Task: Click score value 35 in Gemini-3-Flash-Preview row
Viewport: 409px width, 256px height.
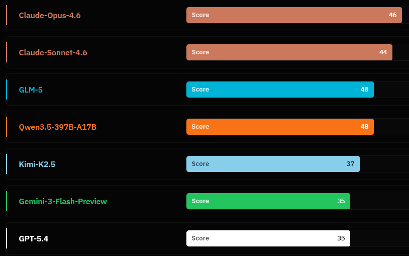Action: pos(341,201)
